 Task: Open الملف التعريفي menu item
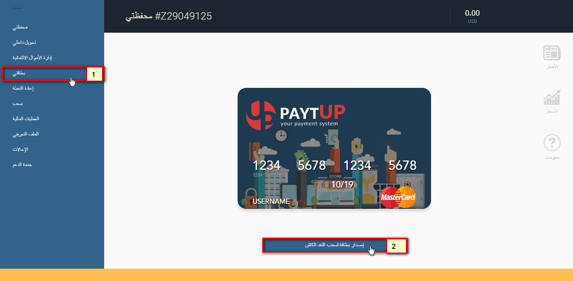26,134
